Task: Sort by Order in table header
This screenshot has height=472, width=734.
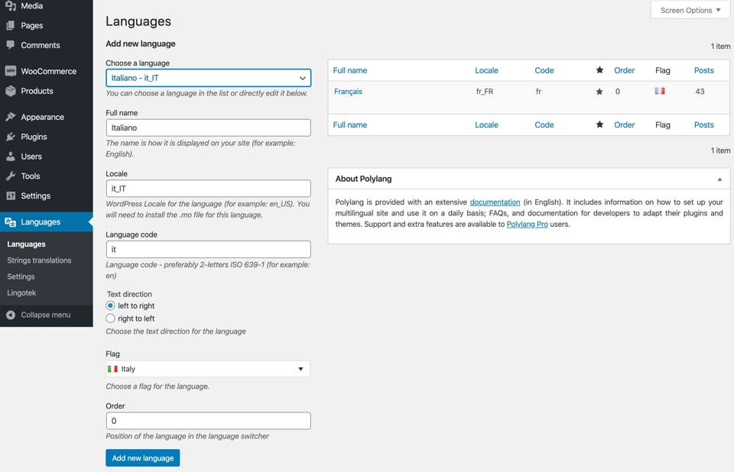Action: tap(625, 70)
